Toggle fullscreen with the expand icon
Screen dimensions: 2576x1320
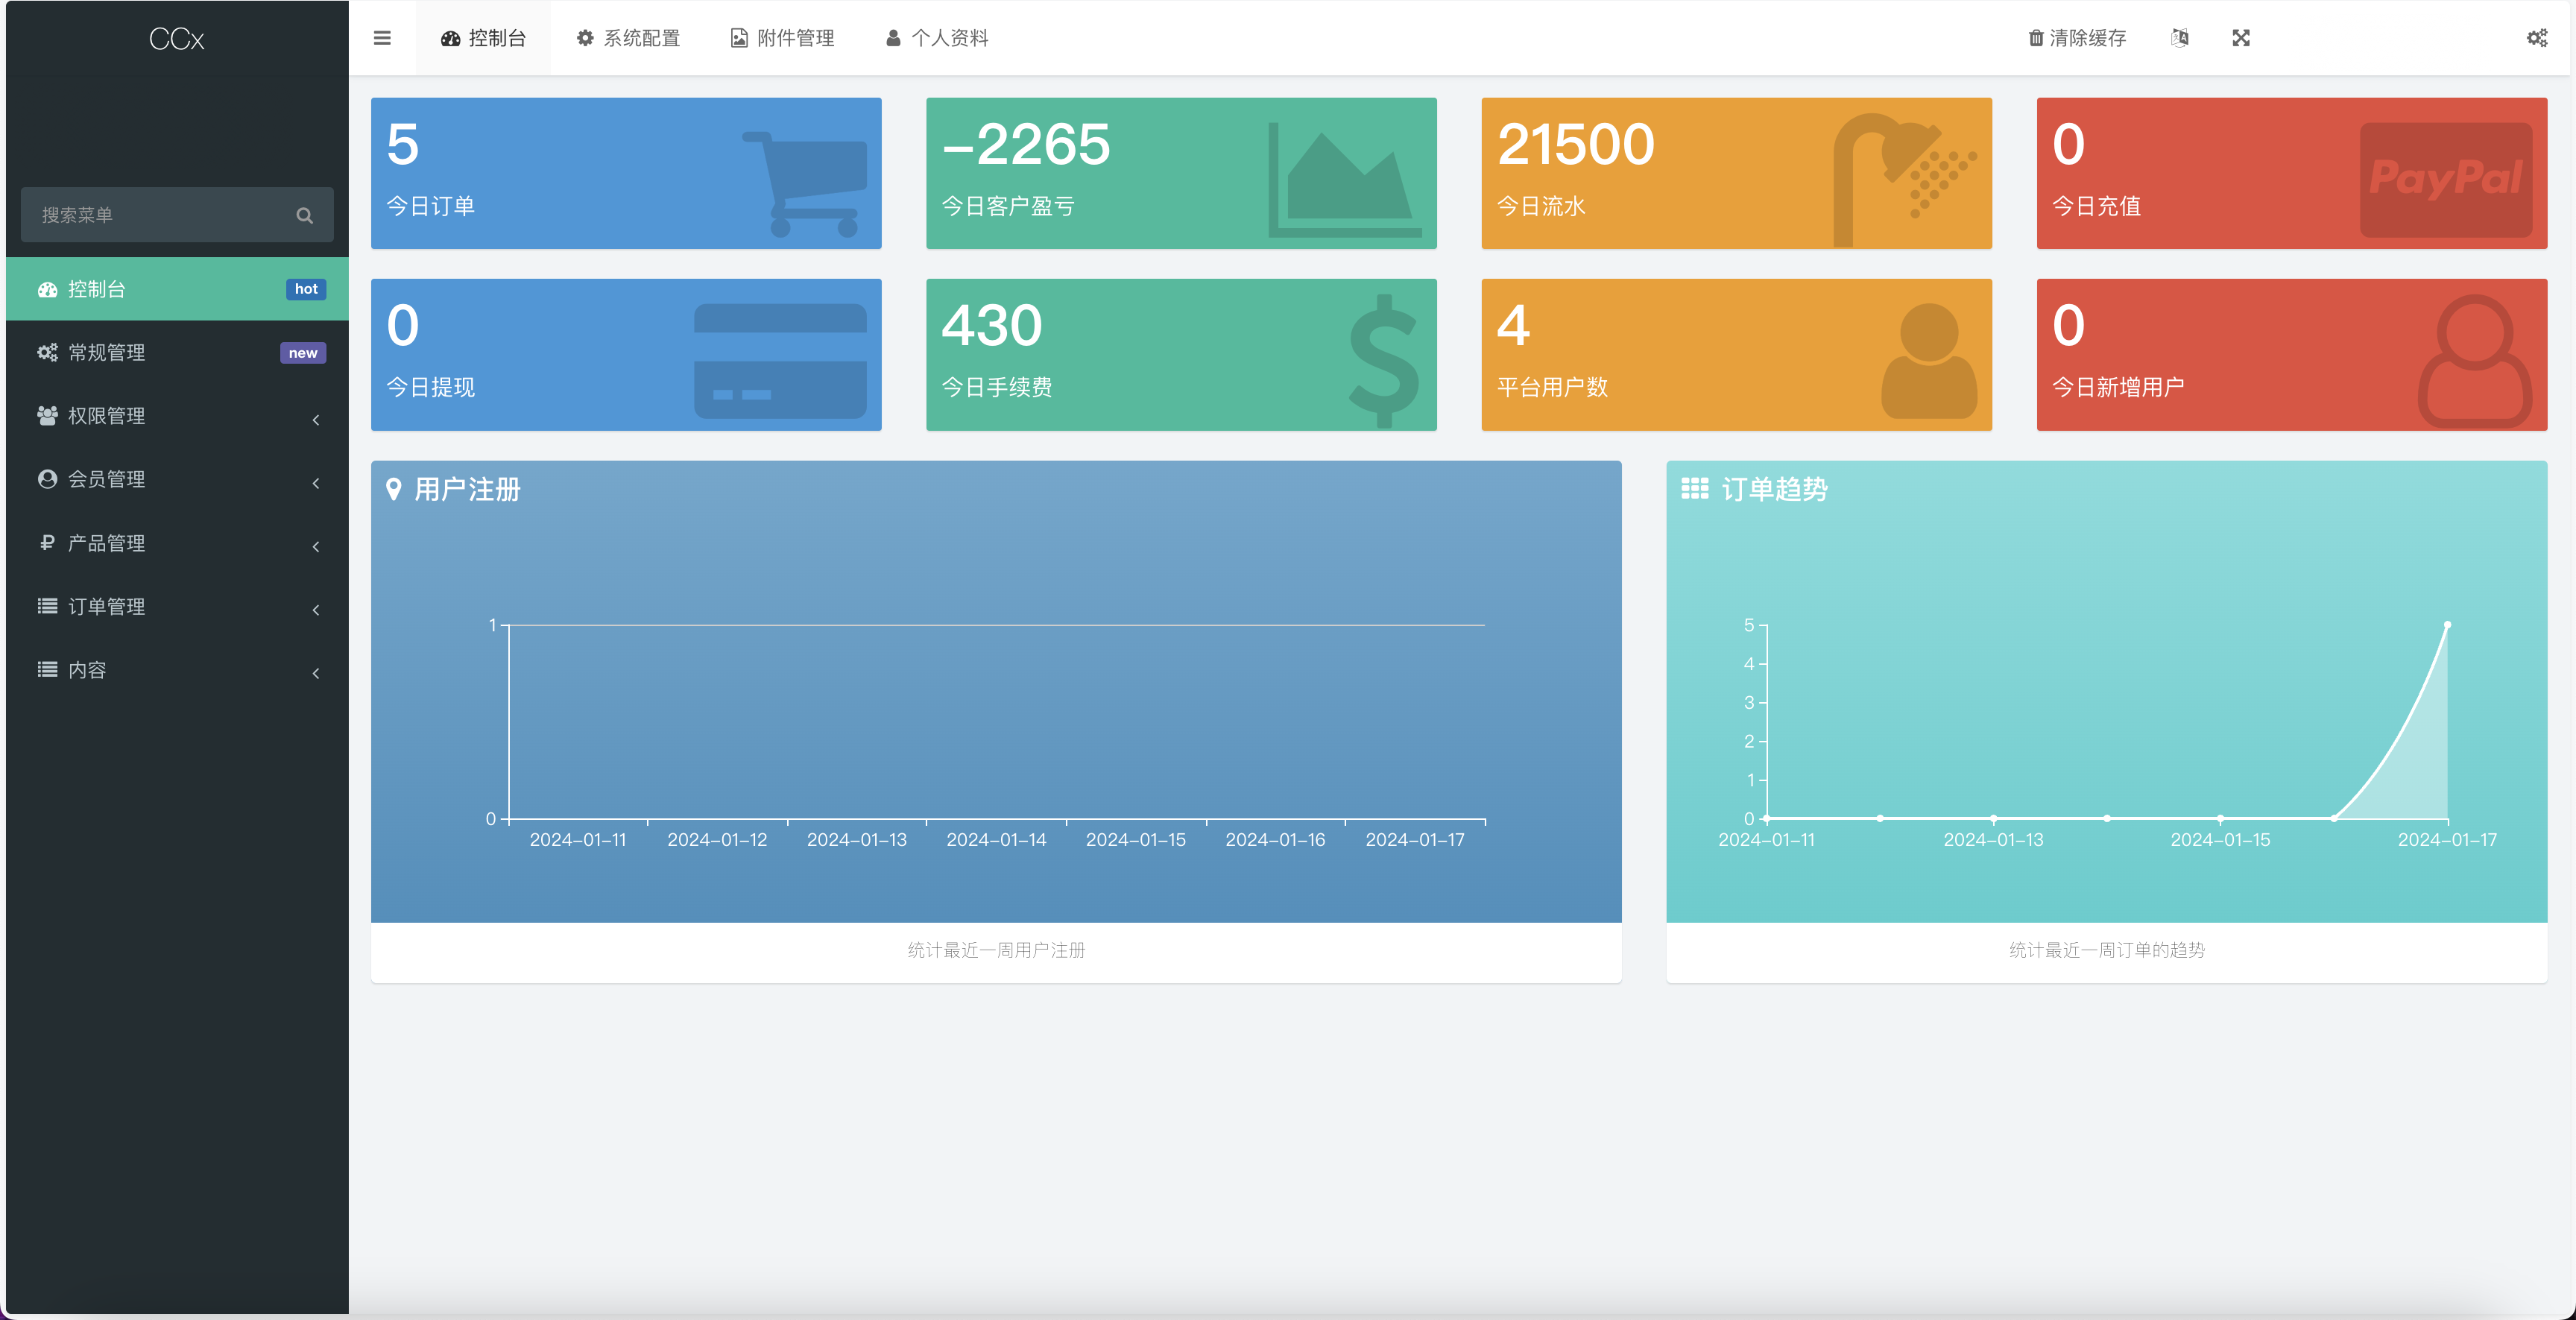click(2241, 38)
